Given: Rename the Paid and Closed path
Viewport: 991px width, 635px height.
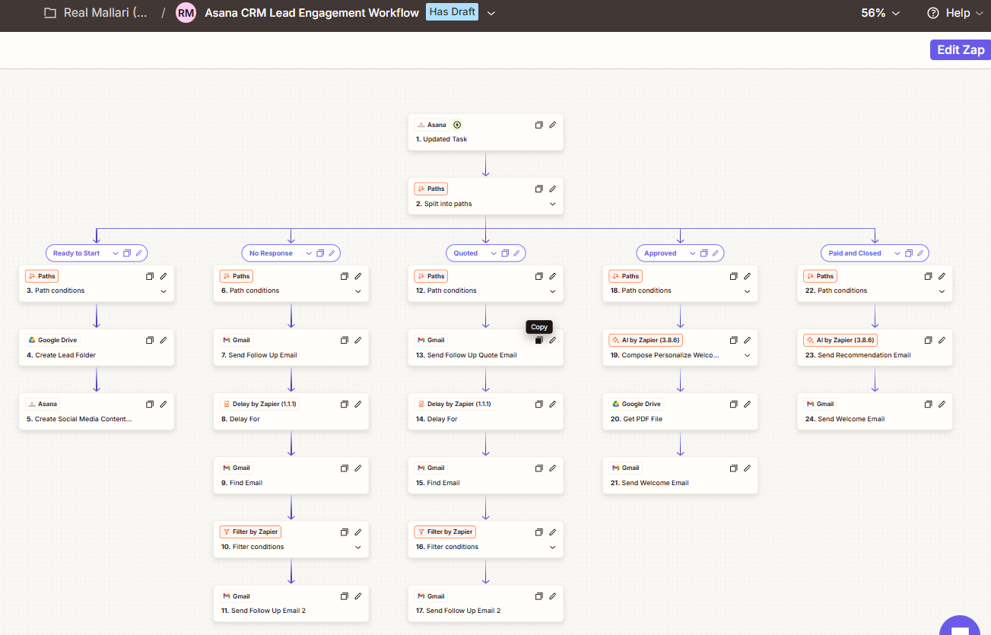Looking at the screenshot, I should coord(921,253).
